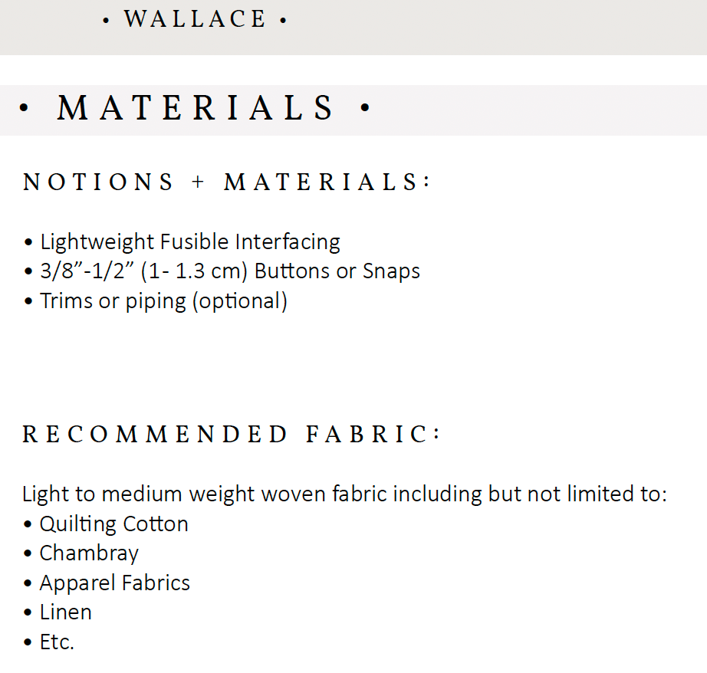Click the words woven fabric in the sentence
Viewport: 707px width, 673px height.
click(326, 494)
